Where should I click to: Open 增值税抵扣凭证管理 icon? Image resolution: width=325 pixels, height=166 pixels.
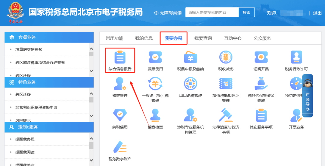[226, 84]
